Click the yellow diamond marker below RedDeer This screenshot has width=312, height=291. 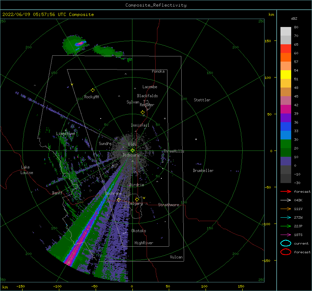click(x=143, y=112)
